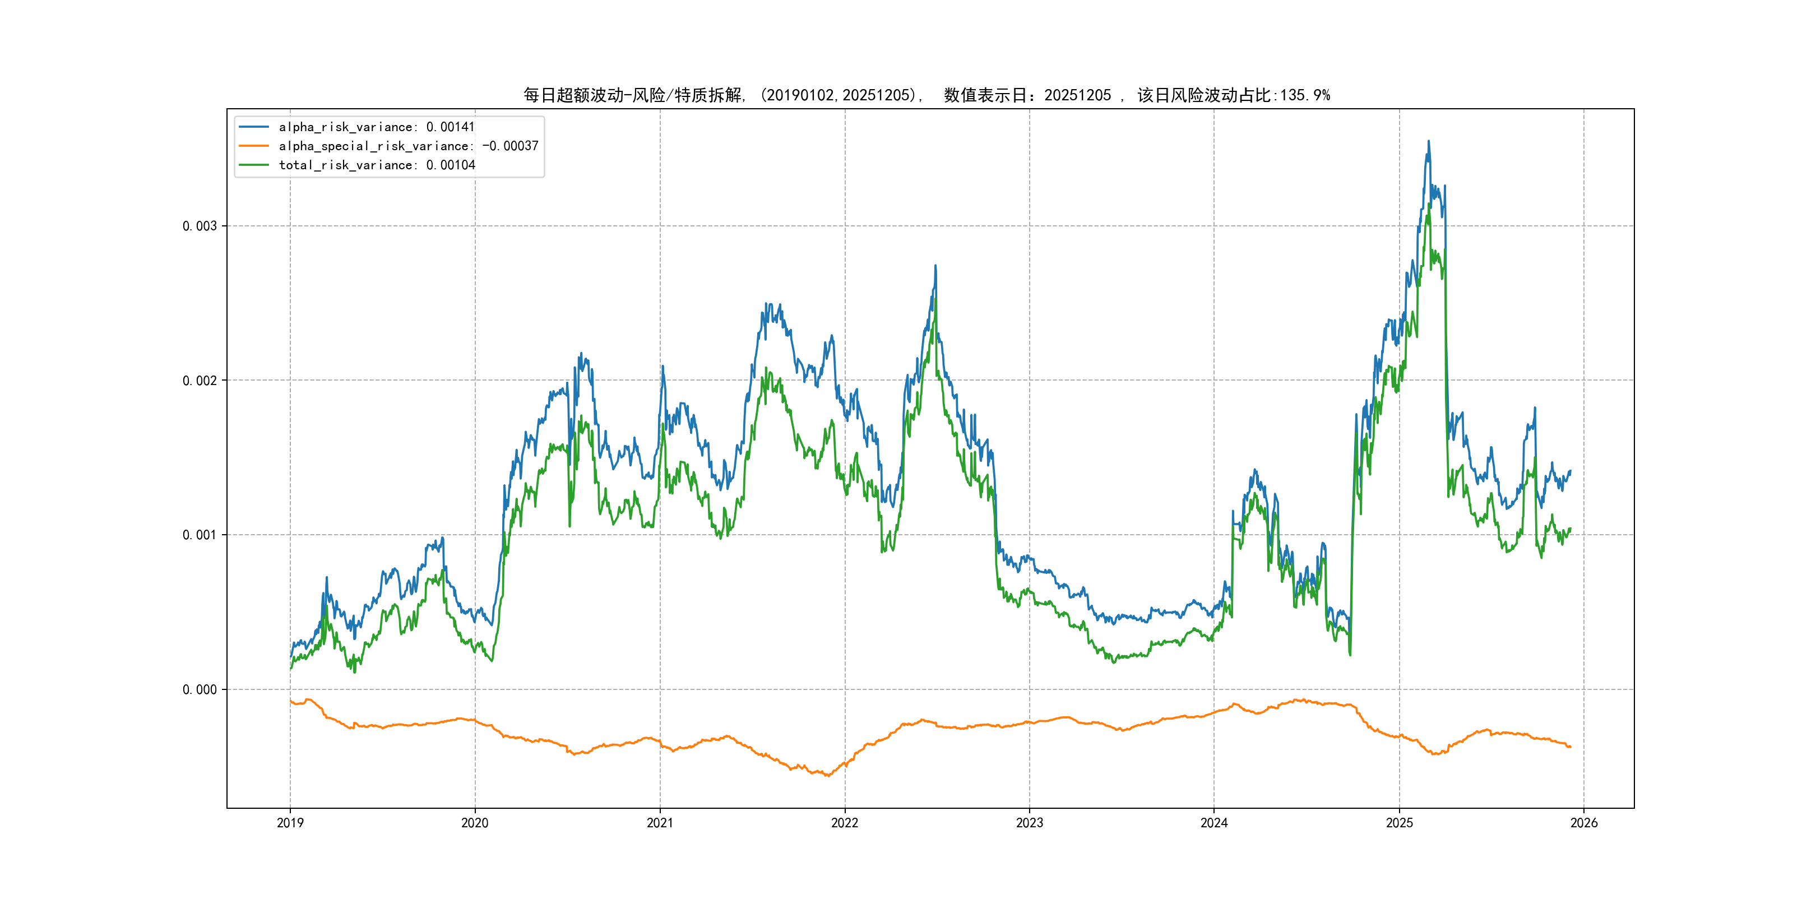The width and height of the screenshot is (1816, 908).
Task: Select the total_risk_variance: 0.00104 legend text
Action: [377, 165]
